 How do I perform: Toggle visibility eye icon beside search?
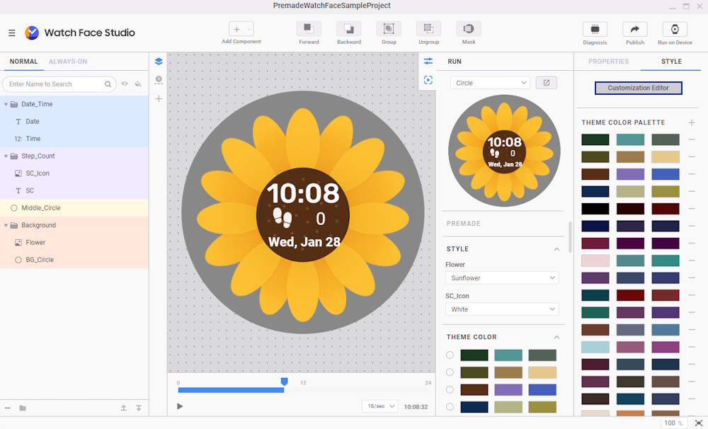click(125, 84)
